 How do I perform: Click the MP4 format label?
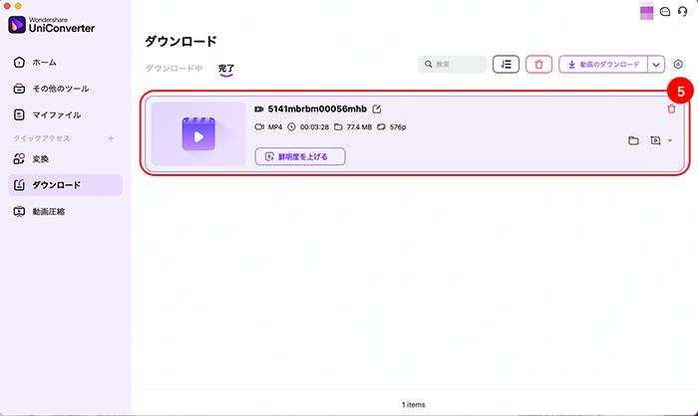274,127
